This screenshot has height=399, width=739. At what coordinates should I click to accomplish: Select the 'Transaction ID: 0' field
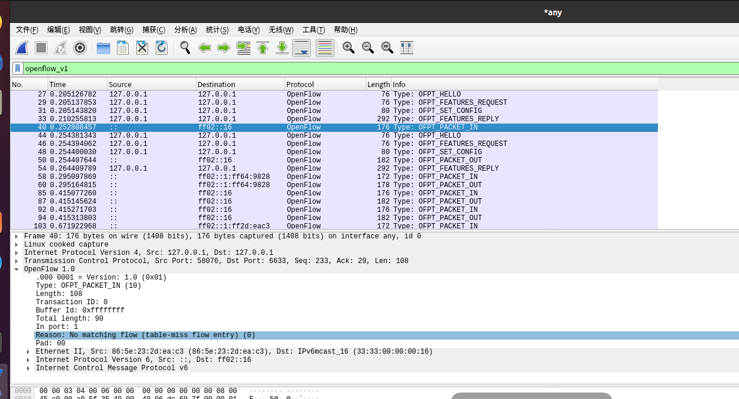point(72,302)
